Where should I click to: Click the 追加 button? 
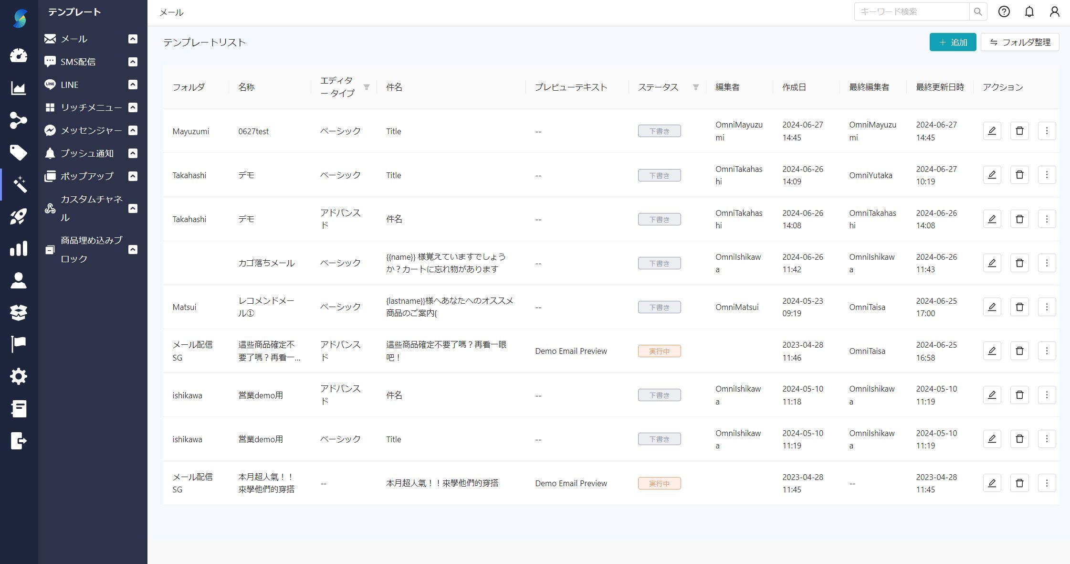pyautogui.click(x=953, y=43)
